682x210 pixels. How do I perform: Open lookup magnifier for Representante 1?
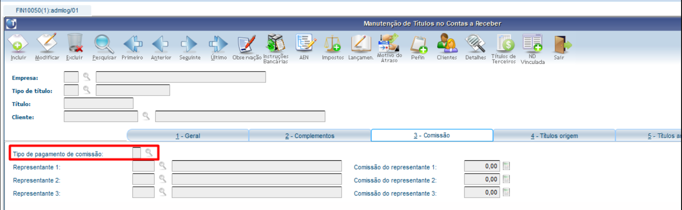pyautogui.click(x=163, y=165)
